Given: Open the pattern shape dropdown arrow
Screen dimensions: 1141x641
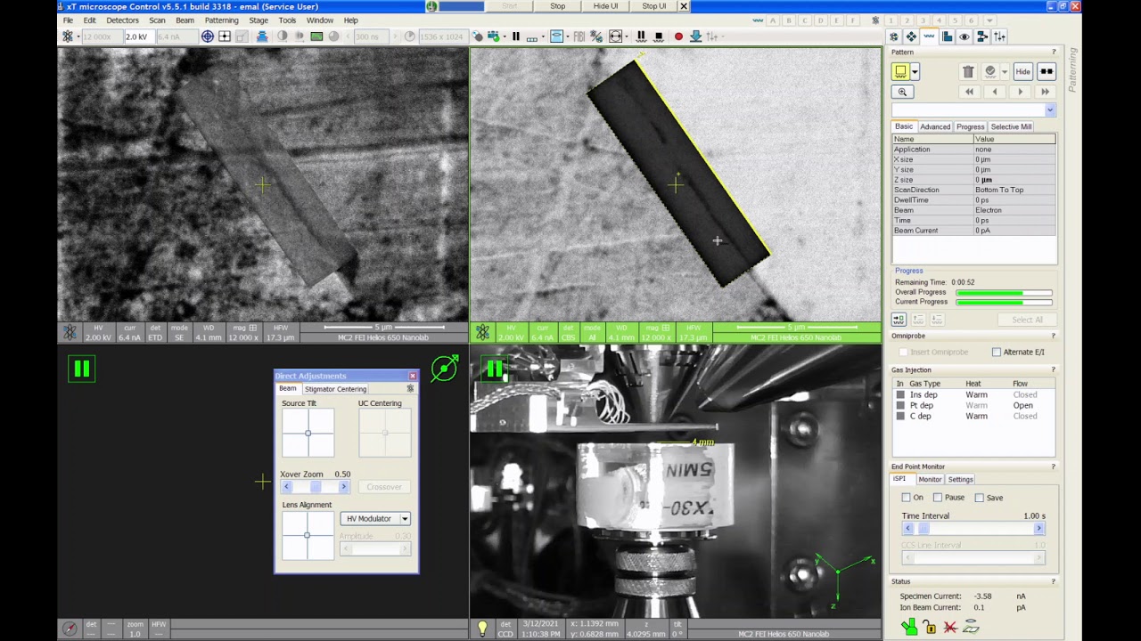Looking at the screenshot, I should click(915, 71).
